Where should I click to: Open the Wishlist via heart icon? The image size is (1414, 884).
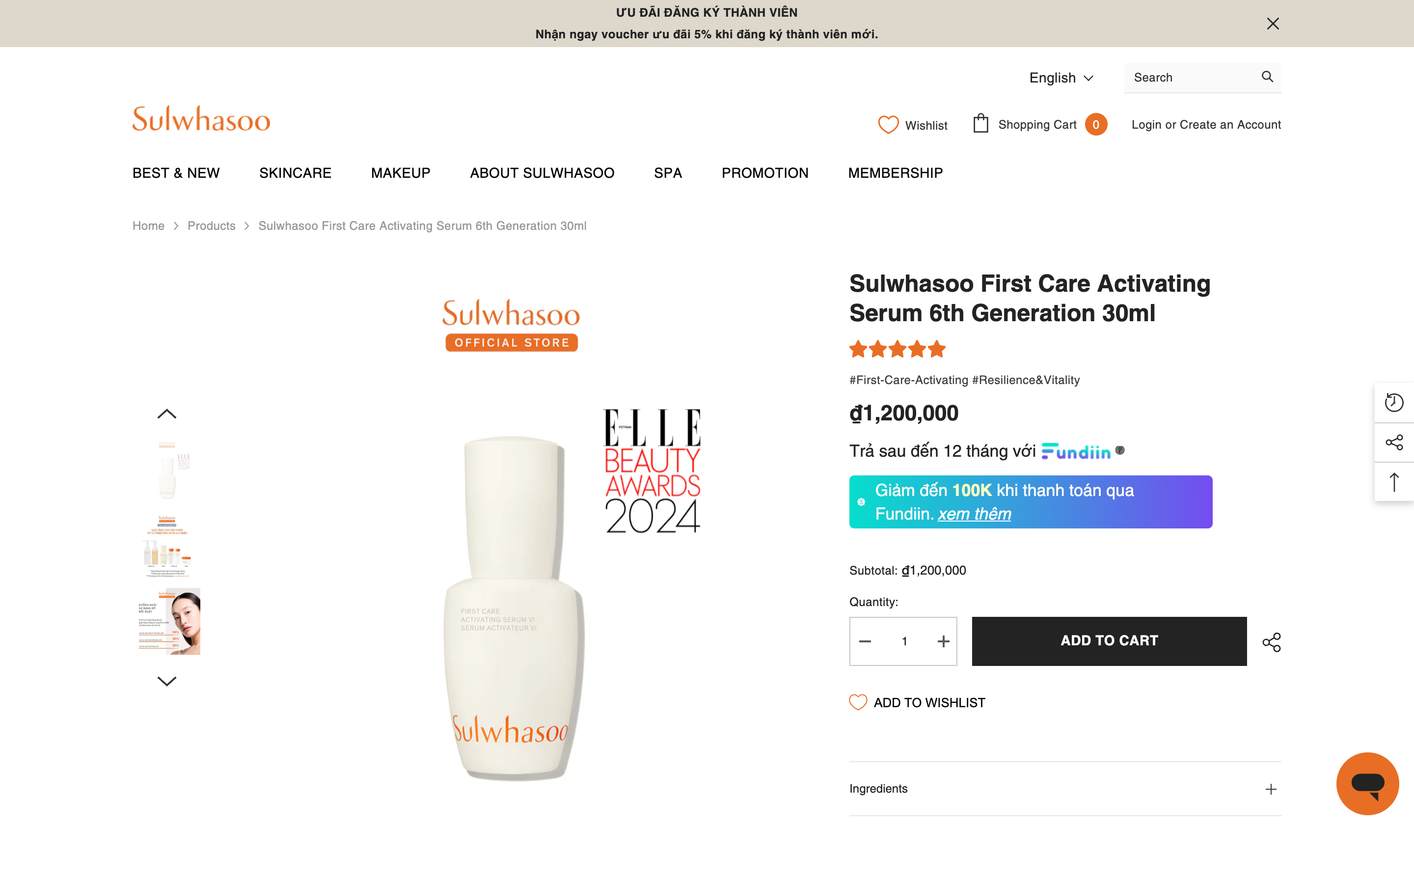888,125
